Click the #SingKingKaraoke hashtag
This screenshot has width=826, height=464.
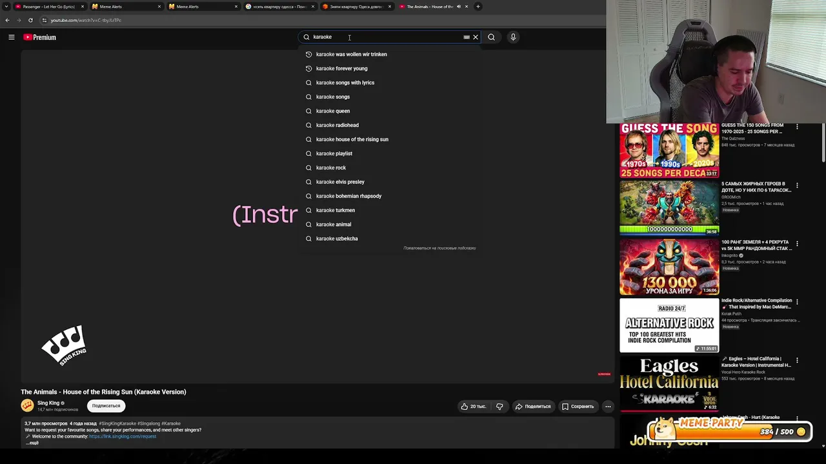coord(117,423)
